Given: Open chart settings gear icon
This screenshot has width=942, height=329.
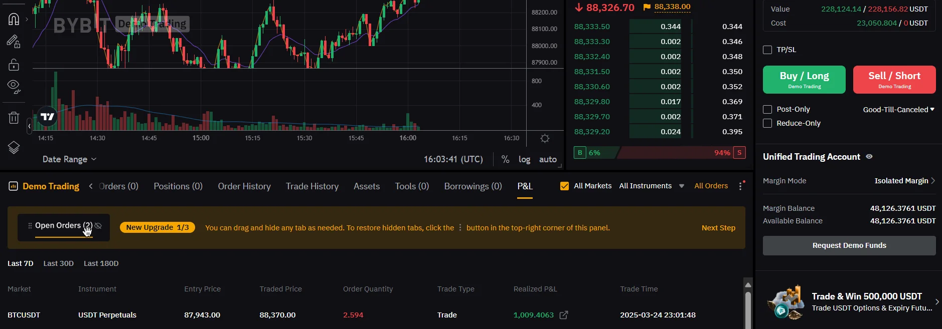Looking at the screenshot, I should coord(545,138).
